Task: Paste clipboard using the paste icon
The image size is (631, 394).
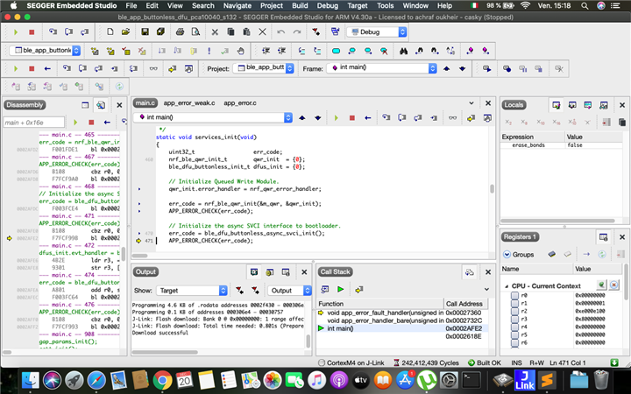Action: coord(246,32)
